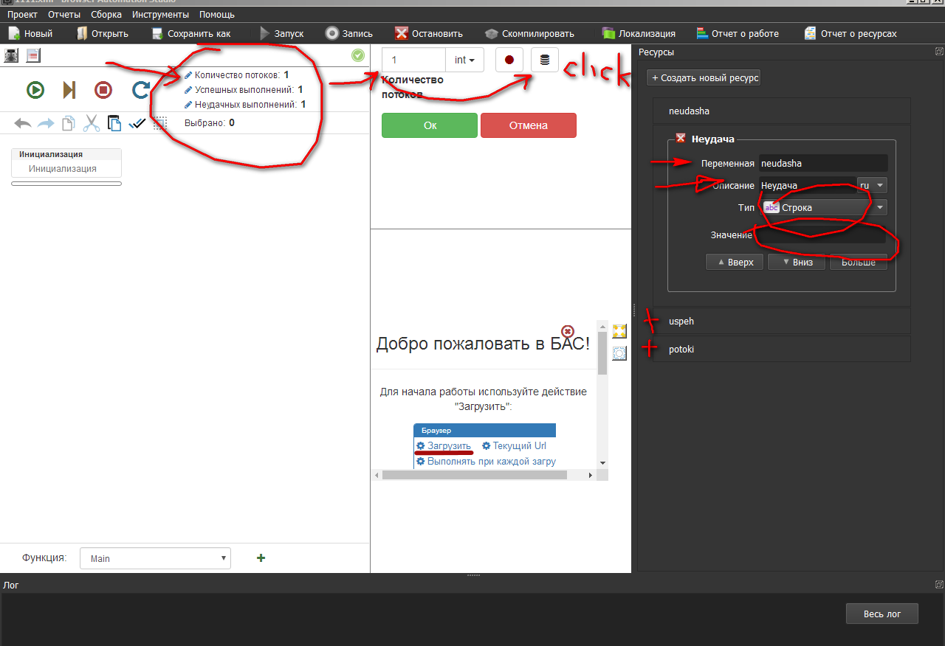Click the blue Restart arrow icon
The width and height of the screenshot is (945, 646).
point(140,90)
